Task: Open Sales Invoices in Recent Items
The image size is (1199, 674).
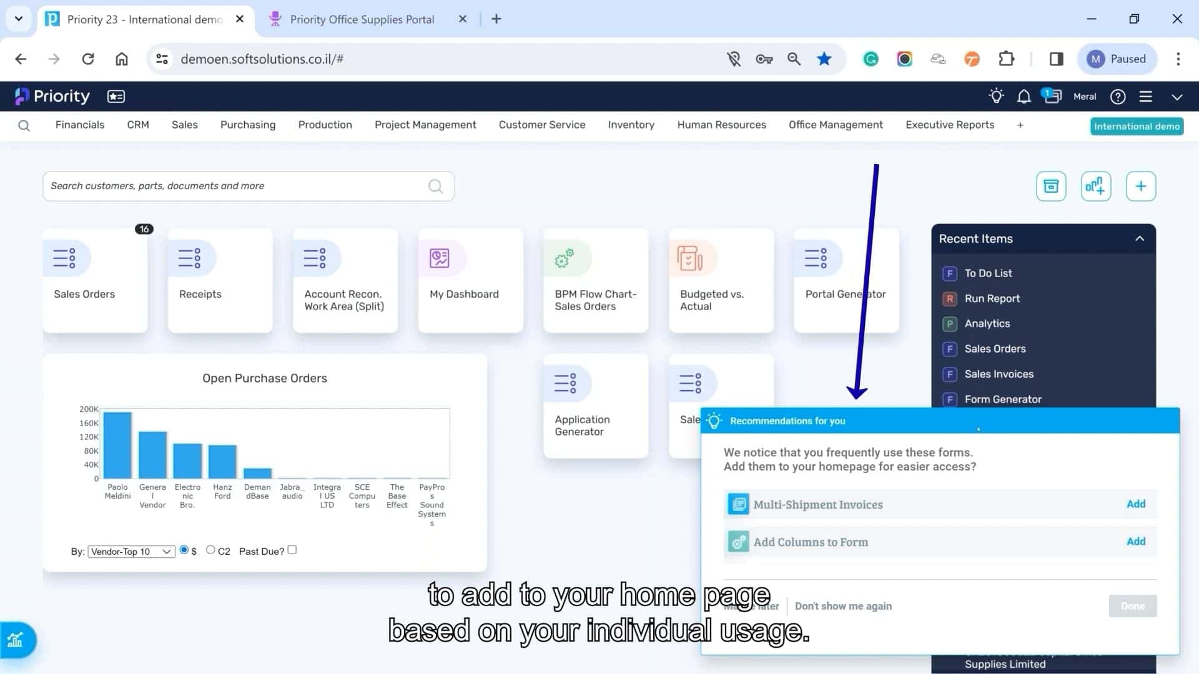Action: 999,374
